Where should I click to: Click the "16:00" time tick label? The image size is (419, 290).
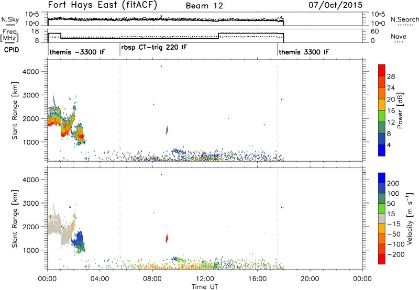(x=257, y=279)
